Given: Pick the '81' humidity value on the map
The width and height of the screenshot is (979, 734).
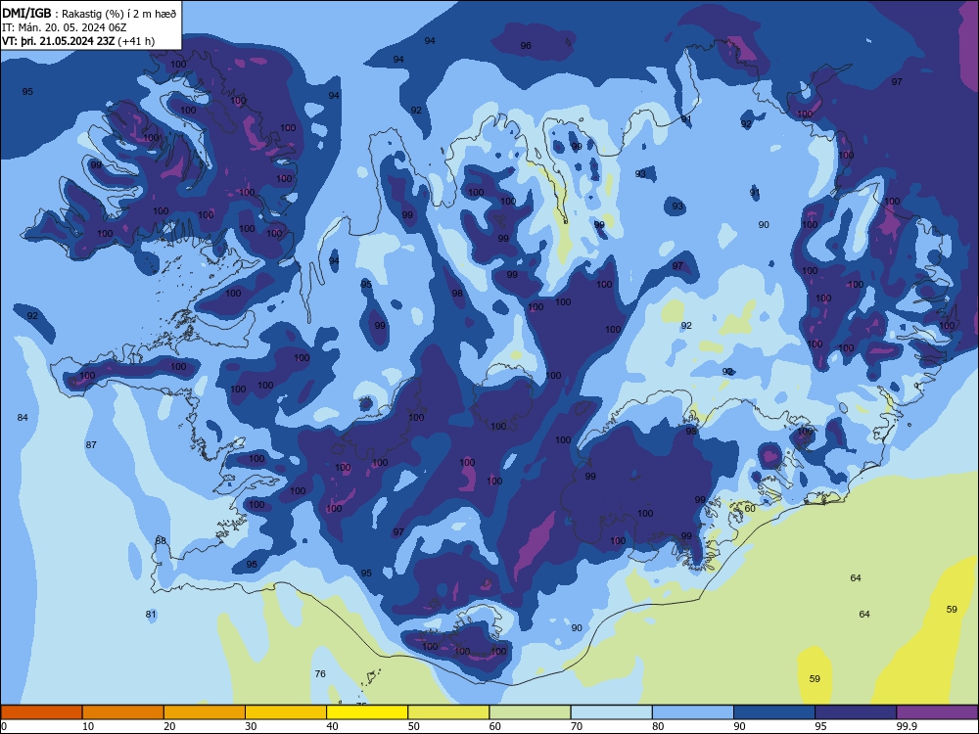Looking at the screenshot, I should (151, 615).
